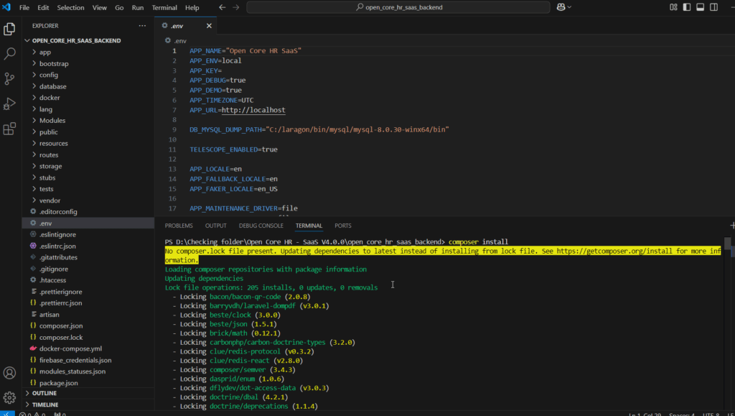Open the File menu
This screenshot has width=735, height=416.
(x=24, y=7)
